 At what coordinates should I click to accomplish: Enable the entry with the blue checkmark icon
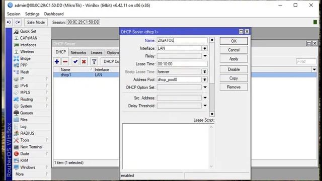pos(75,61)
